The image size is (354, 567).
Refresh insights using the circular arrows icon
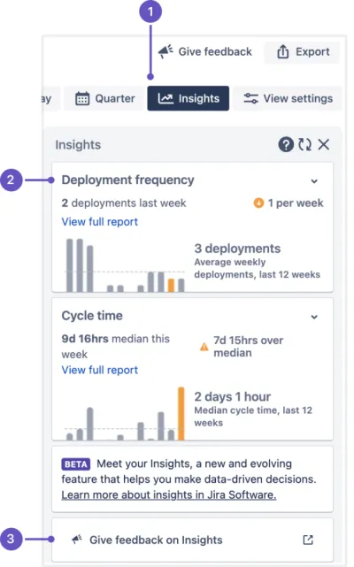[x=304, y=145]
